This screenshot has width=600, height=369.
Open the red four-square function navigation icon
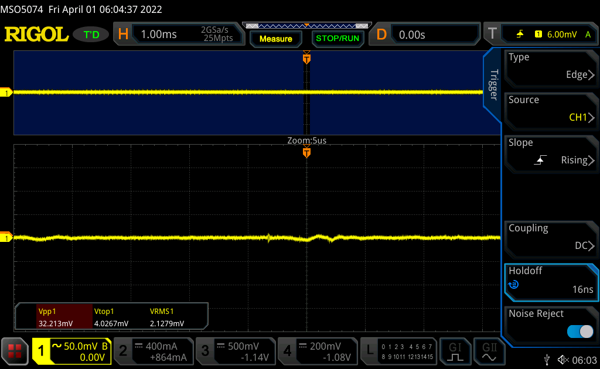[x=15, y=351]
